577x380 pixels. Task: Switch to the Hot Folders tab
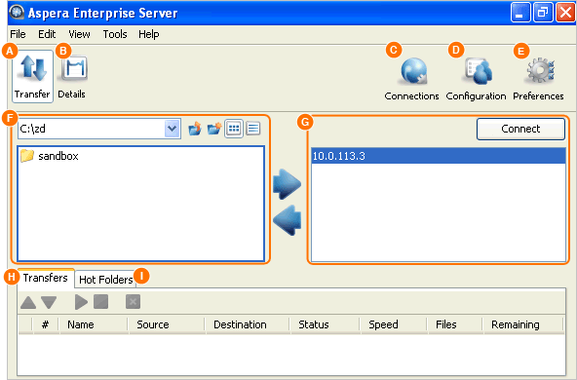coord(105,280)
